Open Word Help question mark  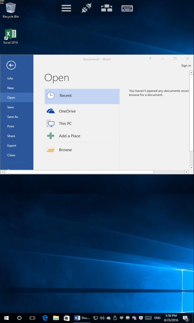click(x=150, y=59)
